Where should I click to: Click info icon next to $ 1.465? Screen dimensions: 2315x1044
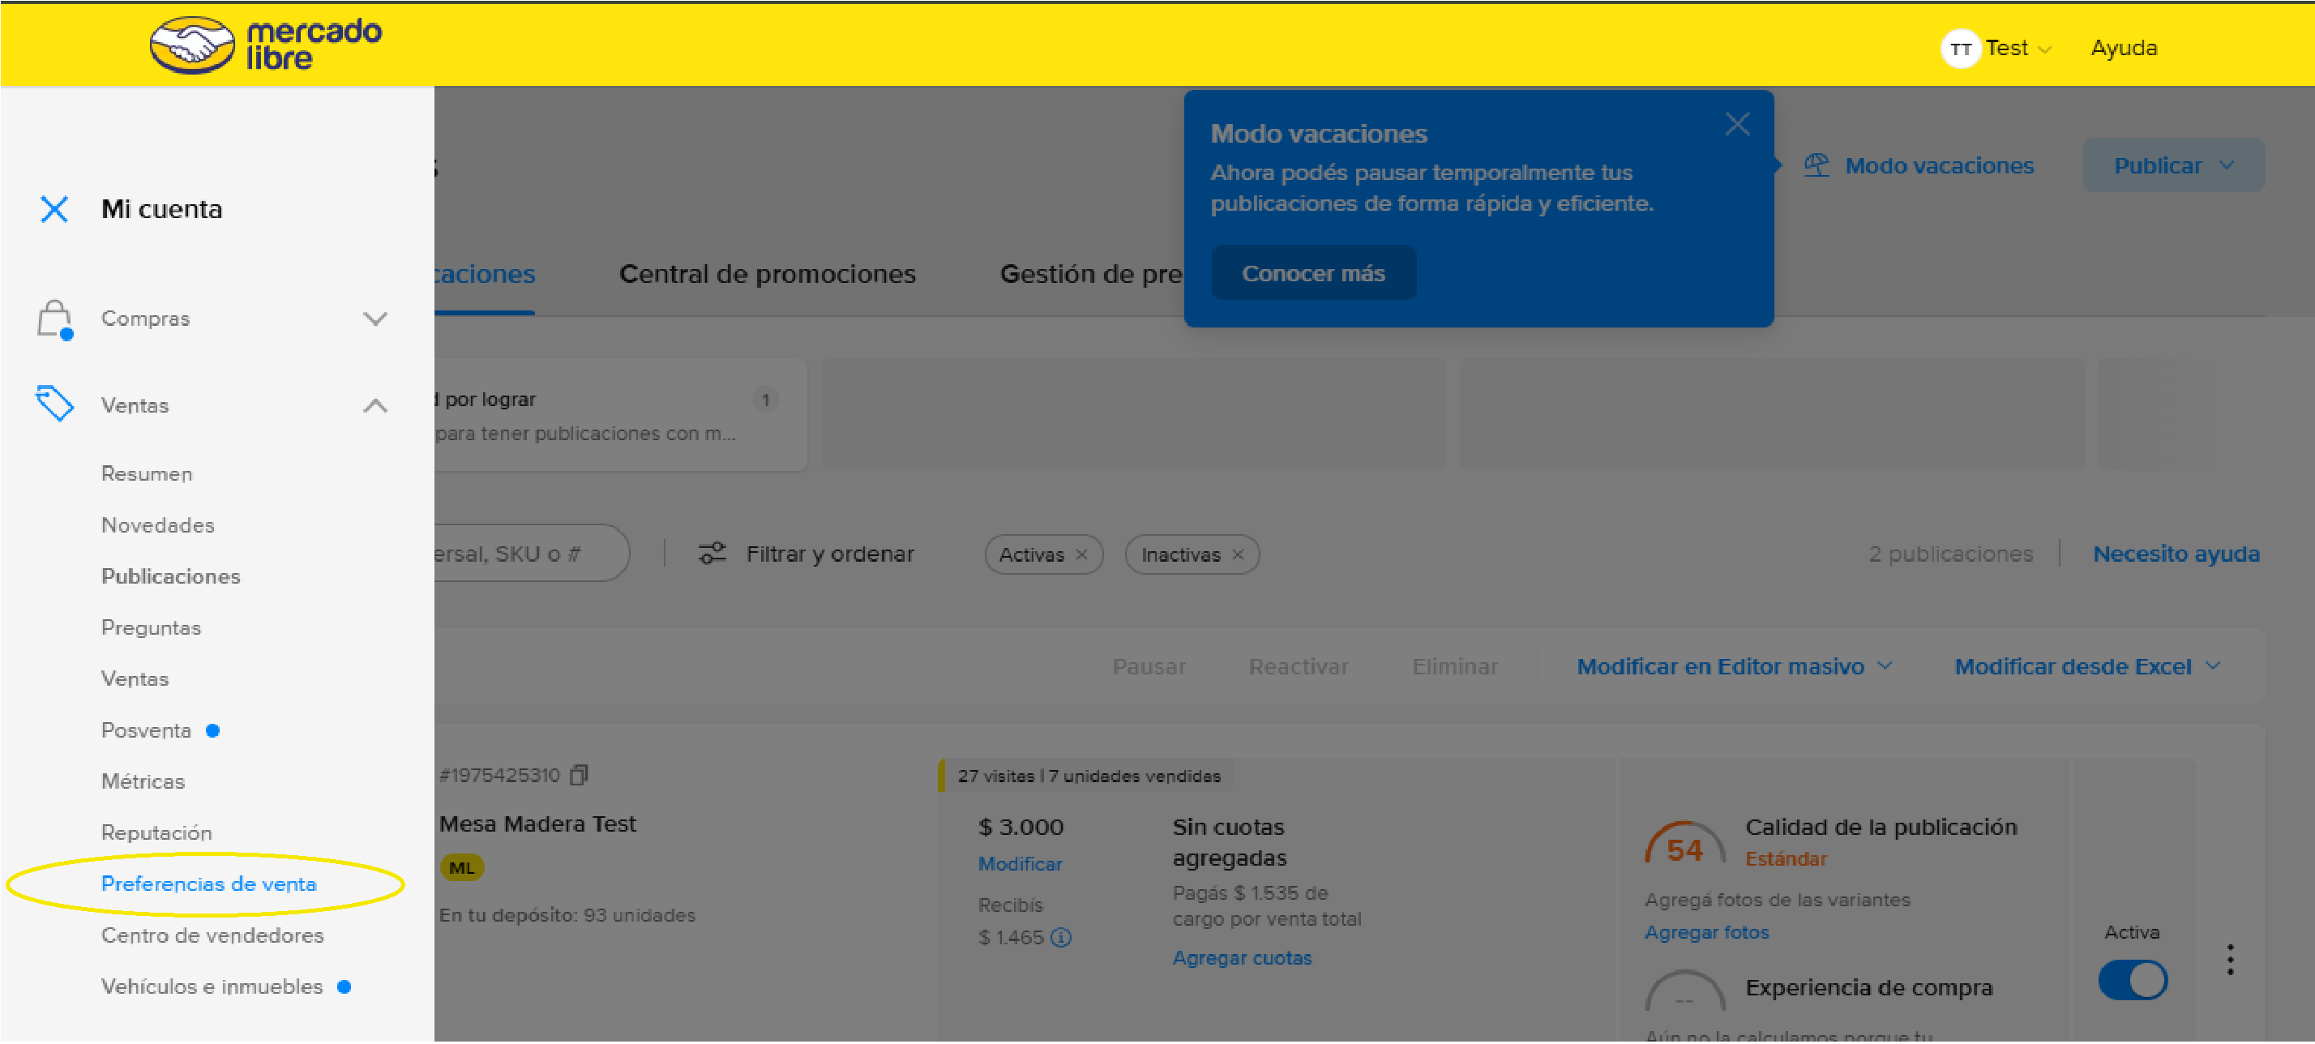1060,937
